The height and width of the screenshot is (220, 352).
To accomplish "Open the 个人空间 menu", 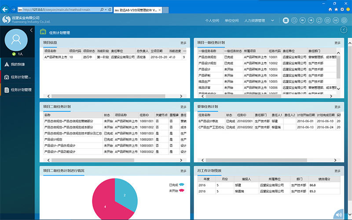I will point(212,21).
